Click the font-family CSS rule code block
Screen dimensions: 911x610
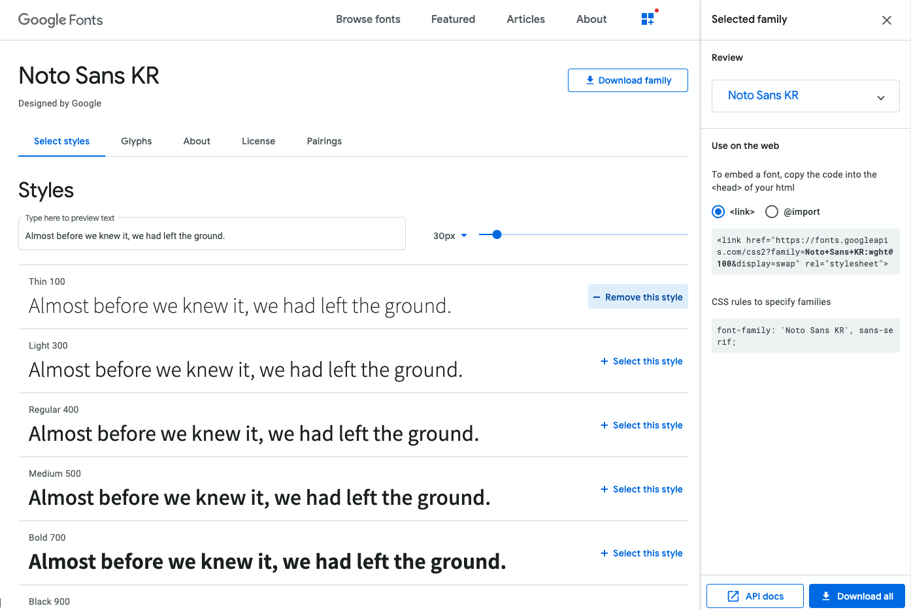pyautogui.click(x=805, y=336)
